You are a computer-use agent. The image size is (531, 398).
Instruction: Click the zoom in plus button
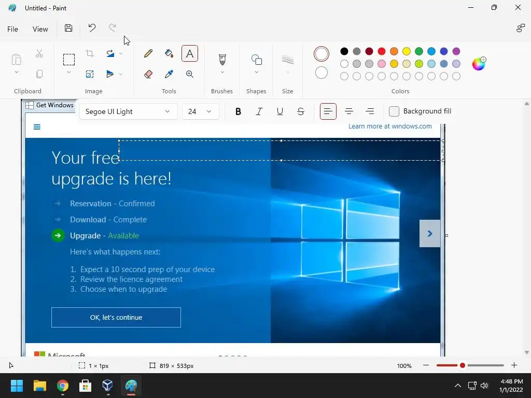(514, 365)
